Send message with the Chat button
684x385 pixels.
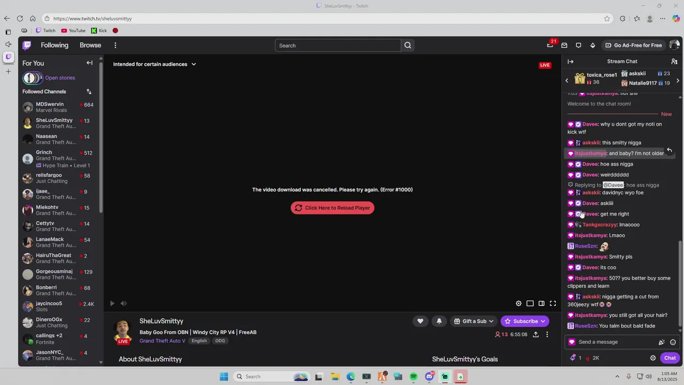point(670,358)
